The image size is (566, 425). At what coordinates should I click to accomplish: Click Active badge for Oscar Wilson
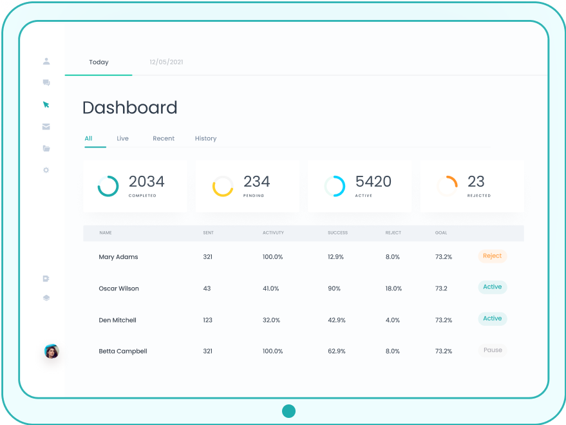point(492,287)
